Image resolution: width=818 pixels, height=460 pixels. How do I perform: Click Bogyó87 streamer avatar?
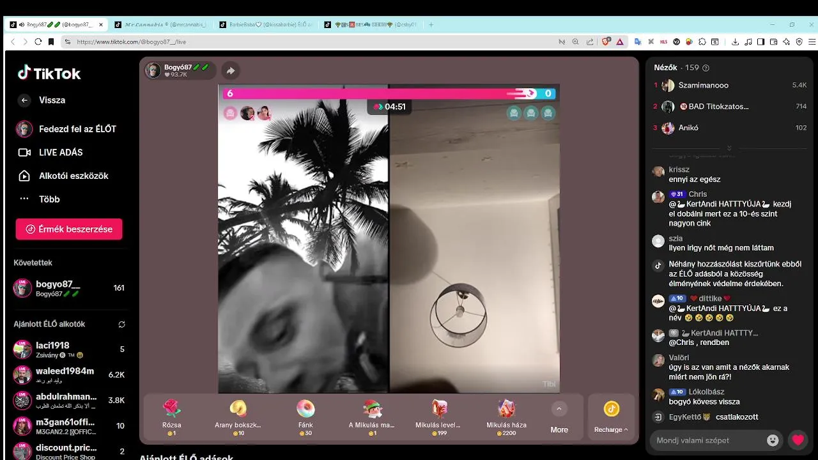pos(153,70)
